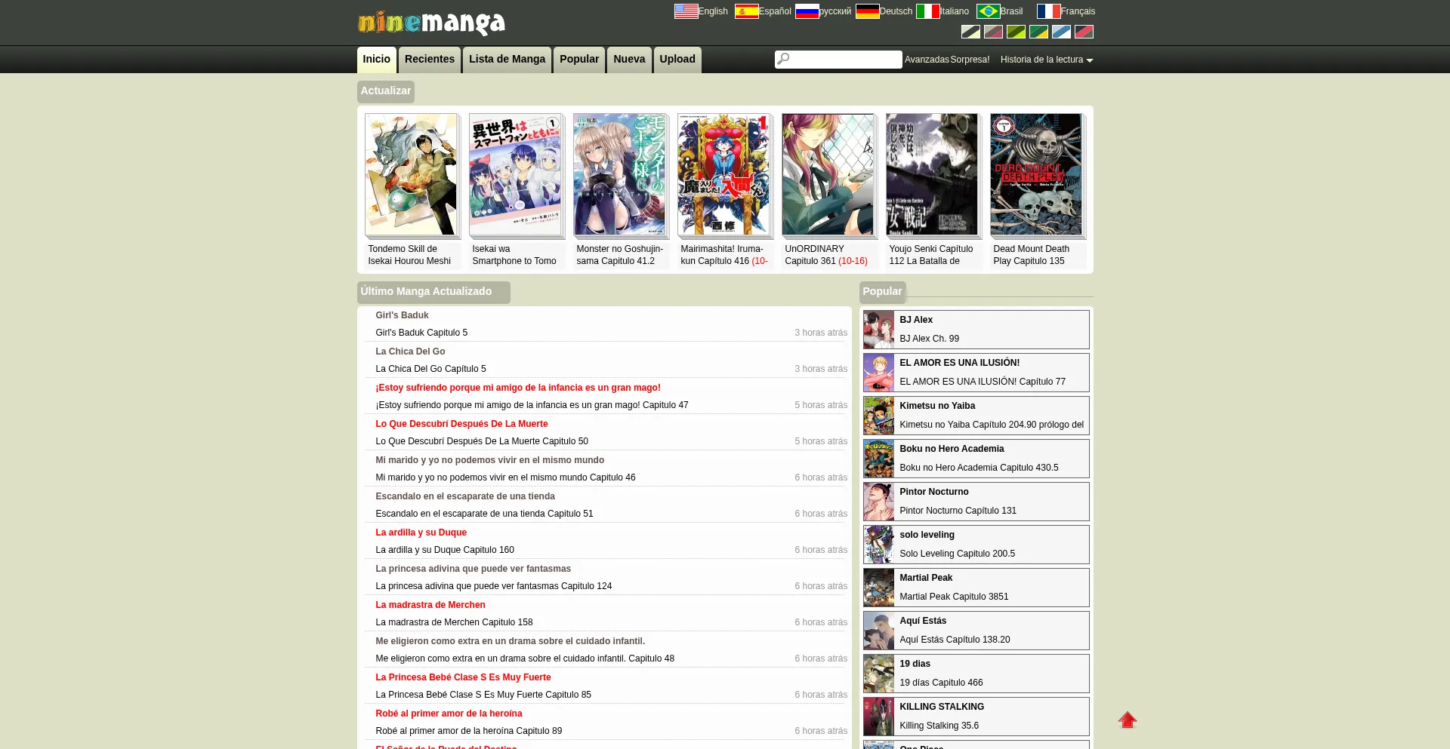Focus the manga search input field

pos(845,59)
